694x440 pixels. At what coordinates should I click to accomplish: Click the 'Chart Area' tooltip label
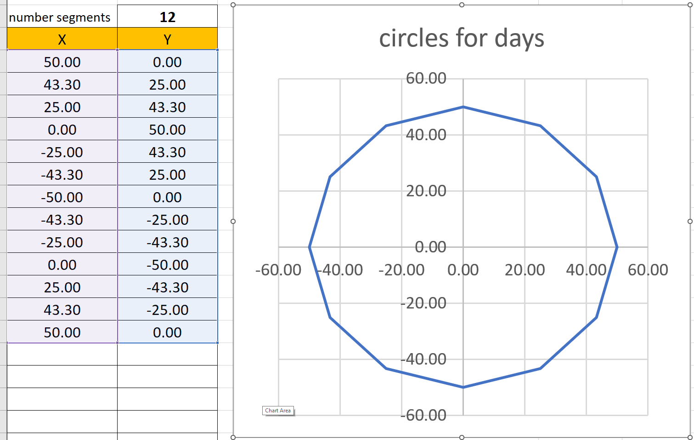pos(278,411)
